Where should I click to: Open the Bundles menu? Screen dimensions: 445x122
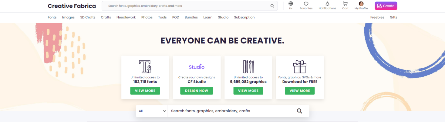click(191, 17)
